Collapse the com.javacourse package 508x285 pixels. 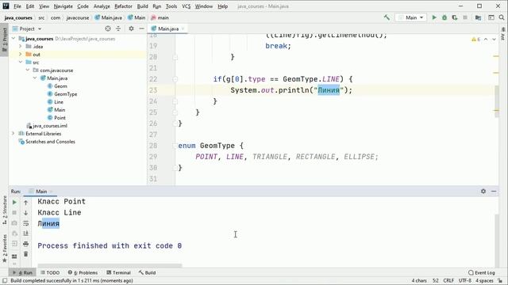(28, 70)
